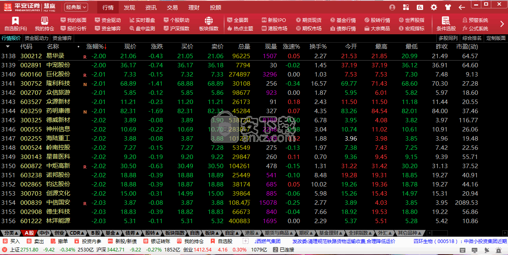
Task: Open 宏观指标 toolbar item
Action: pyautogui.click(x=412, y=28)
